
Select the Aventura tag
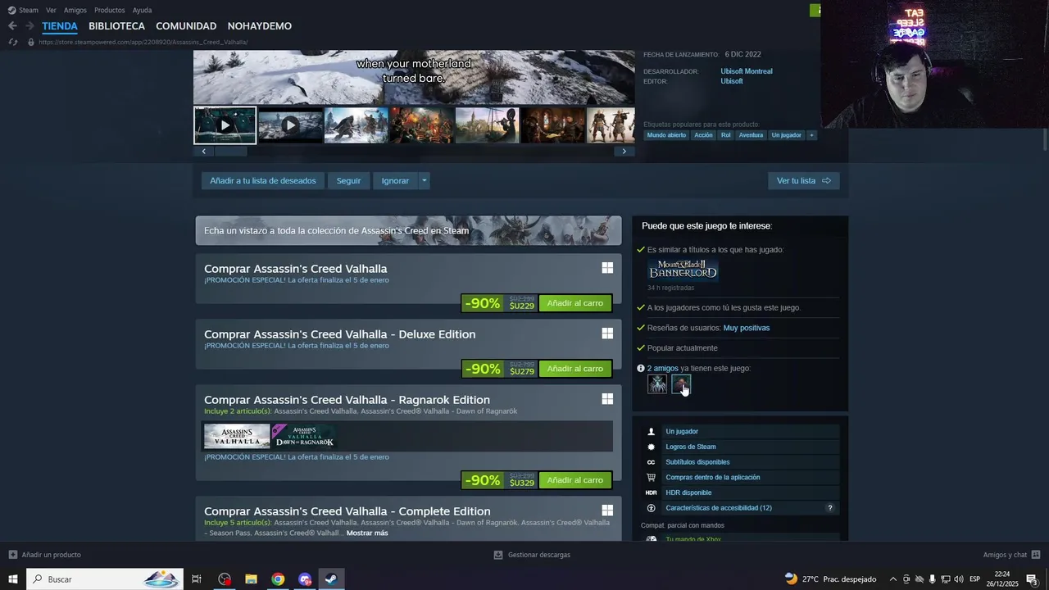pyautogui.click(x=751, y=135)
